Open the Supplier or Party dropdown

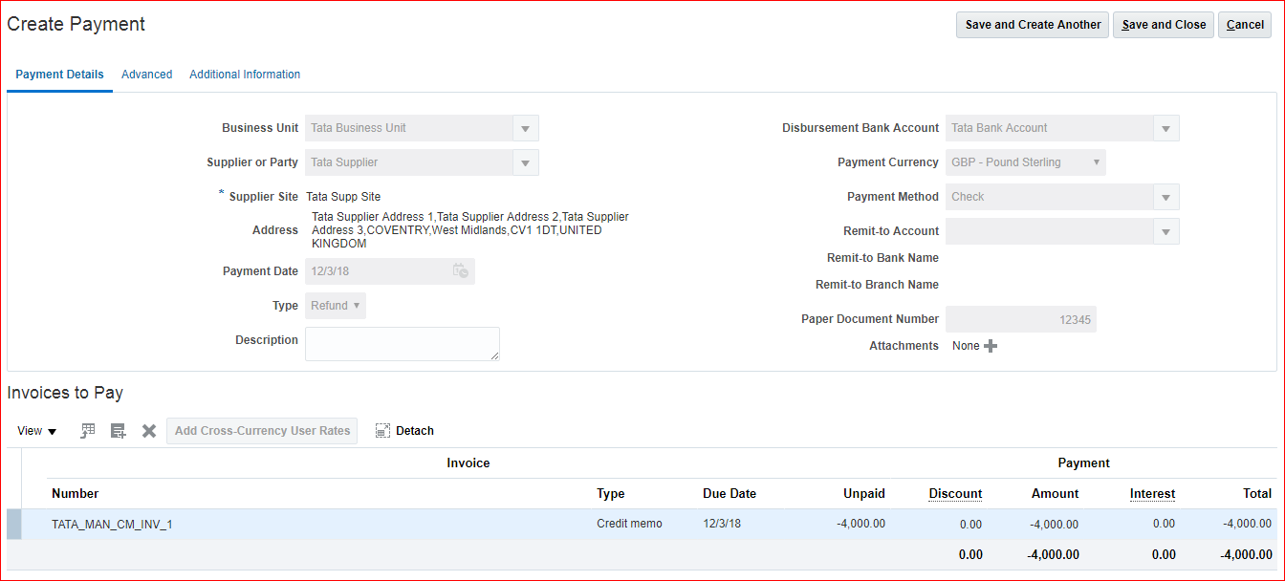[526, 162]
